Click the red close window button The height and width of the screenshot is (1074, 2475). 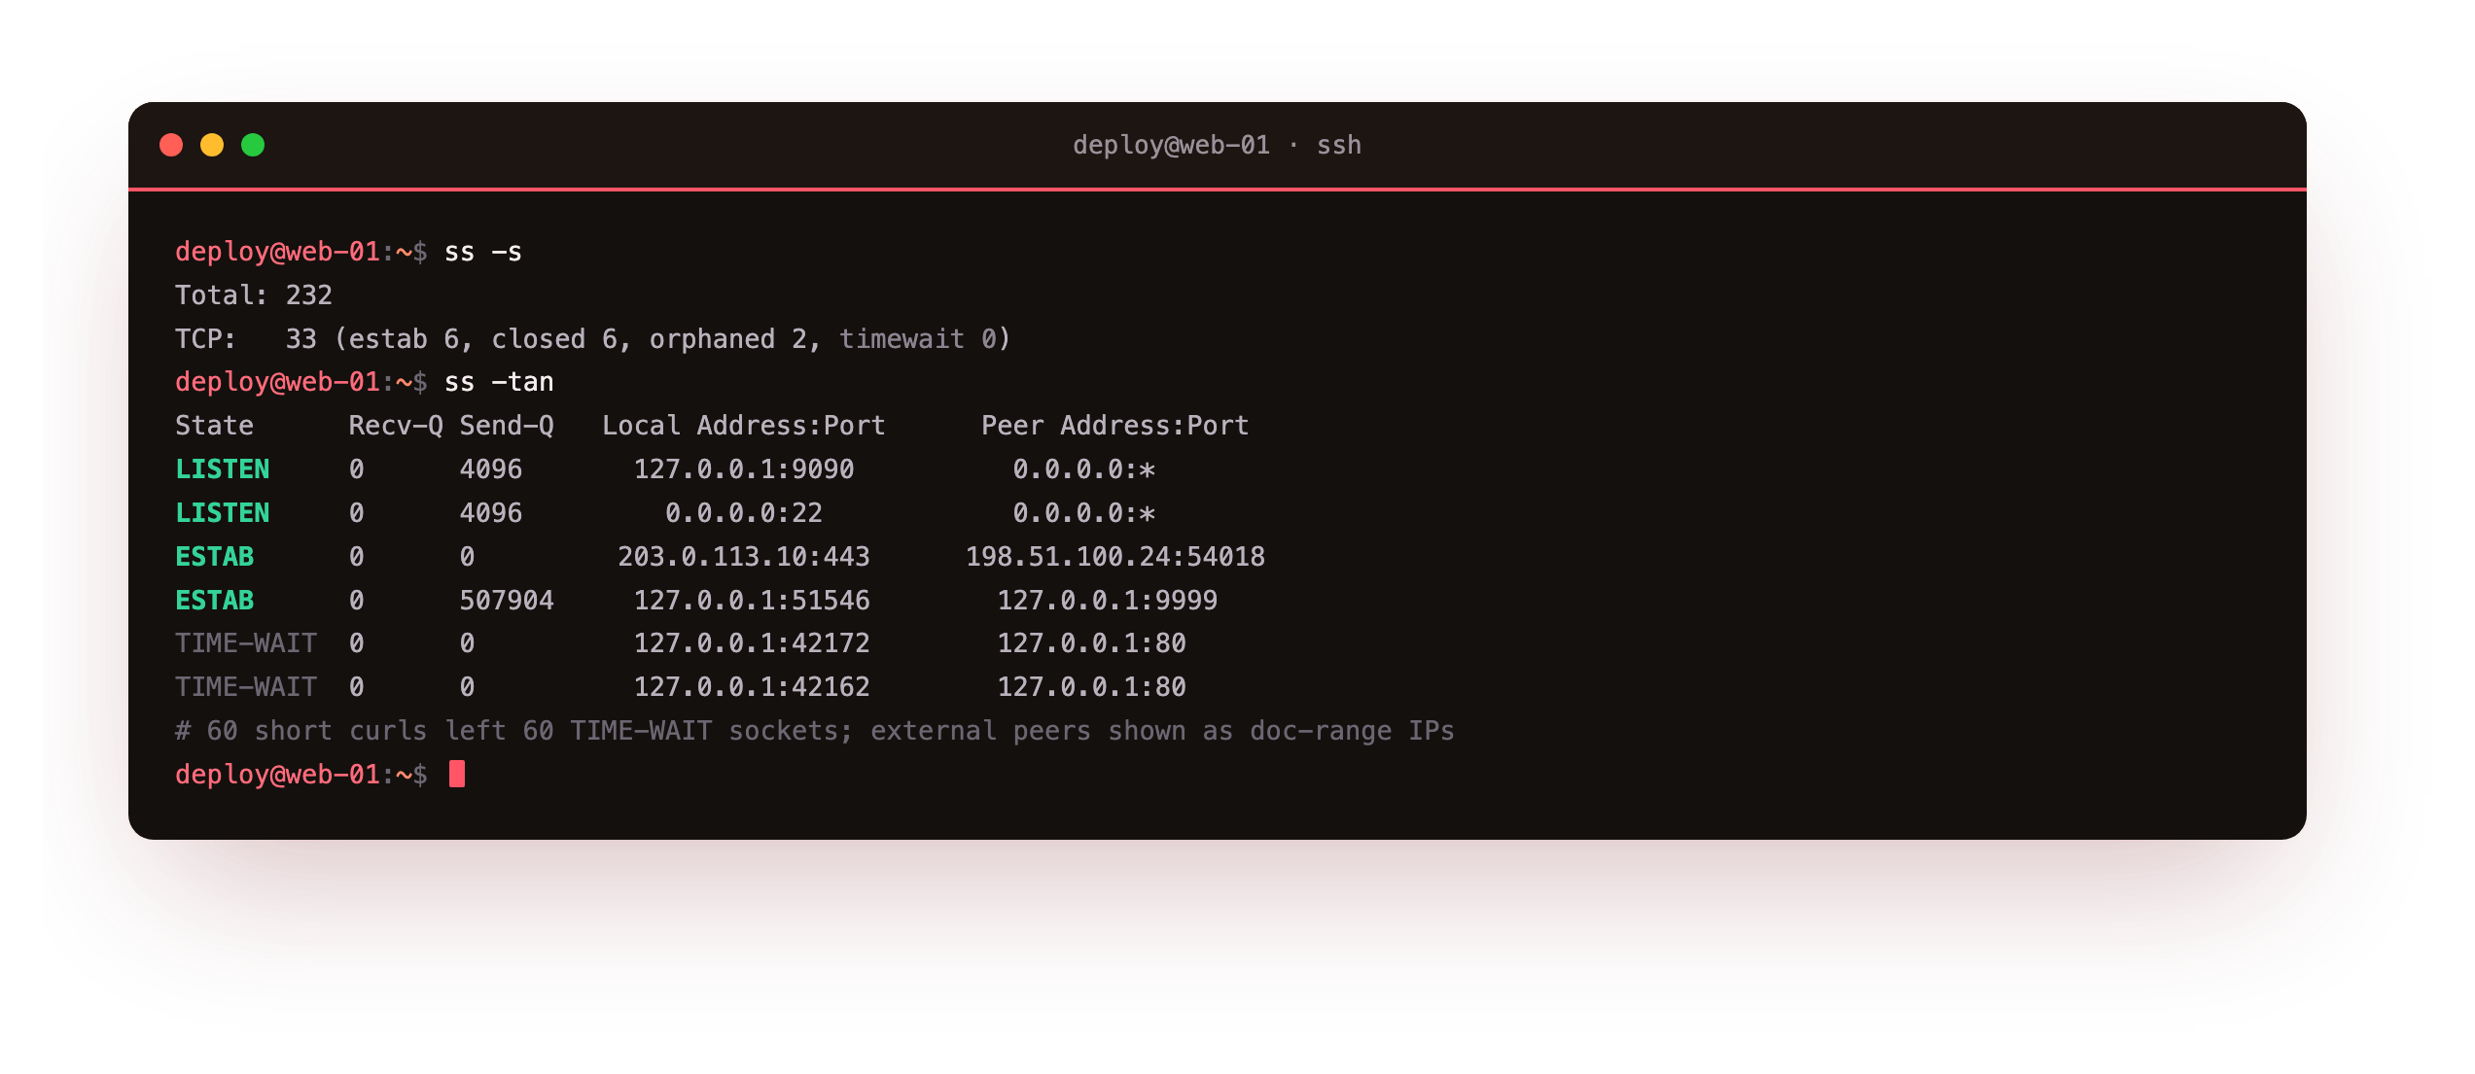[x=171, y=145]
